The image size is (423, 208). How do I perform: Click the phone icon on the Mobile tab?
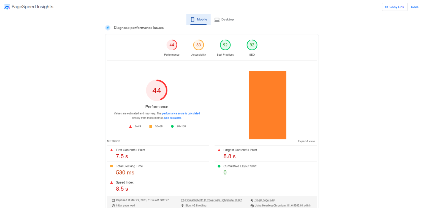(x=192, y=19)
